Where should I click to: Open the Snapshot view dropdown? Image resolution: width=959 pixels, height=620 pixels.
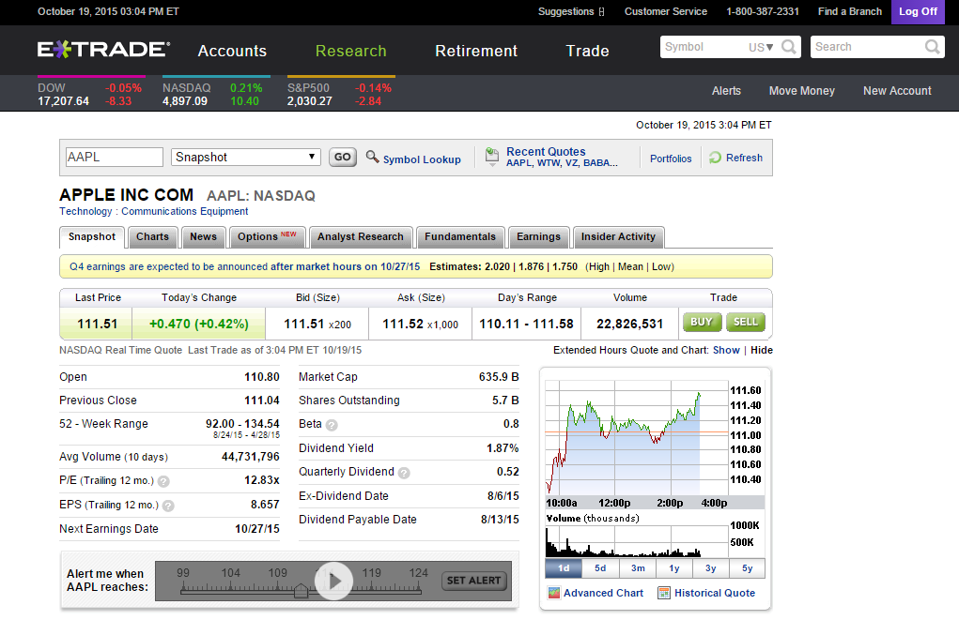pyautogui.click(x=246, y=157)
